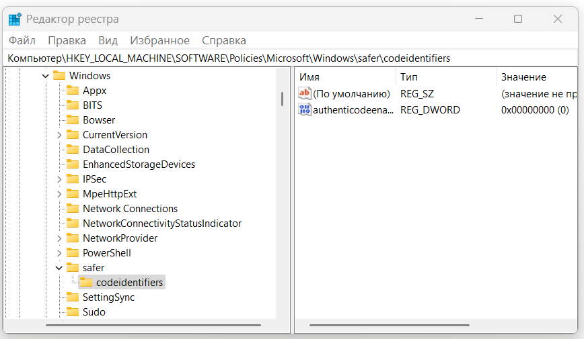Click the Windows folder icon
This screenshot has width=584, height=339.
[x=59, y=75]
